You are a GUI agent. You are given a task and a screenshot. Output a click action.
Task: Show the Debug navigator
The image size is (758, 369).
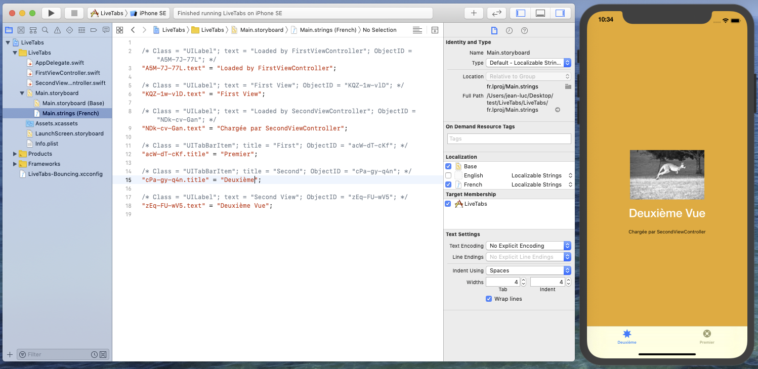81,30
